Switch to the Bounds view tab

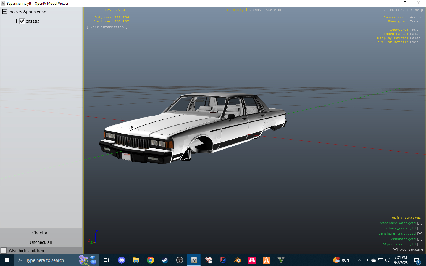pos(254,10)
